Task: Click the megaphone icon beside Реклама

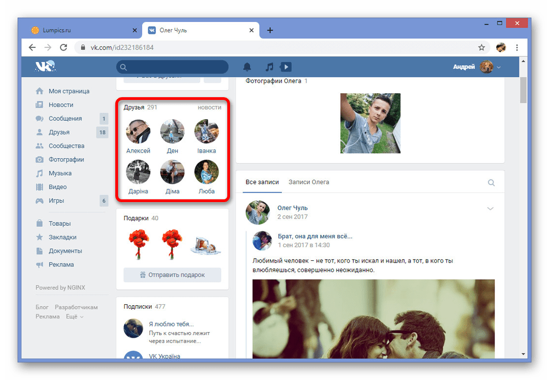Action: 40,265
